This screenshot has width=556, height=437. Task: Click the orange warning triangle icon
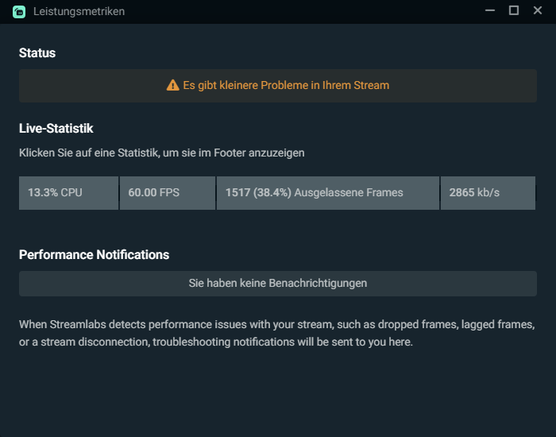tap(172, 85)
